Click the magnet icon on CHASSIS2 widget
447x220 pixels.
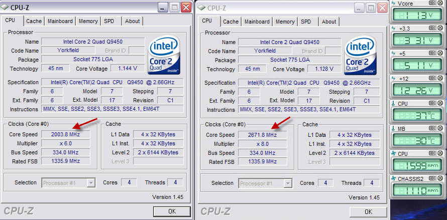click(x=432, y=178)
